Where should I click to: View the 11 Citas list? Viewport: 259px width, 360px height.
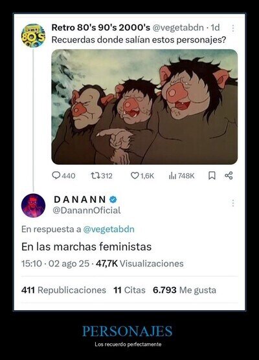tap(129, 290)
